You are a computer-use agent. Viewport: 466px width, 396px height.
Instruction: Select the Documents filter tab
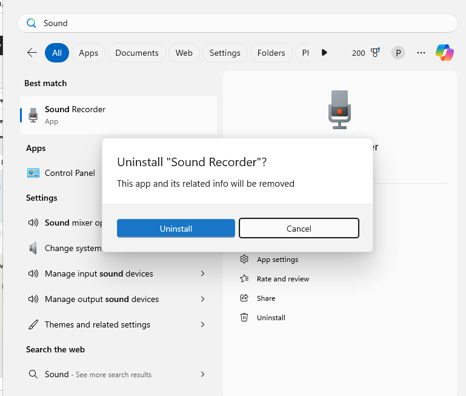(137, 53)
